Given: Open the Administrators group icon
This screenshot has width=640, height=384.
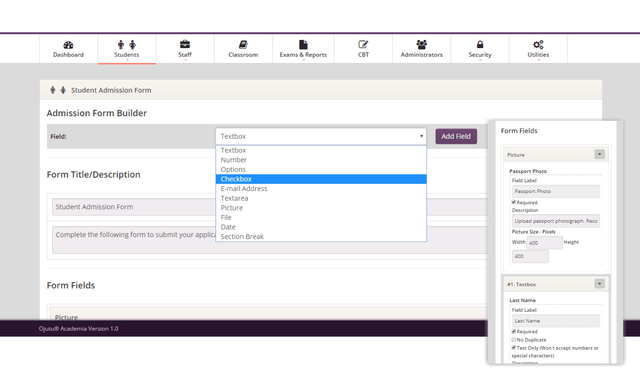Looking at the screenshot, I should [x=422, y=45].
